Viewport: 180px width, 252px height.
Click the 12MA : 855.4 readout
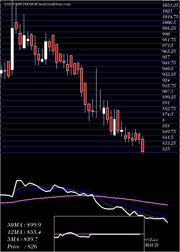[x=24, y=232]
